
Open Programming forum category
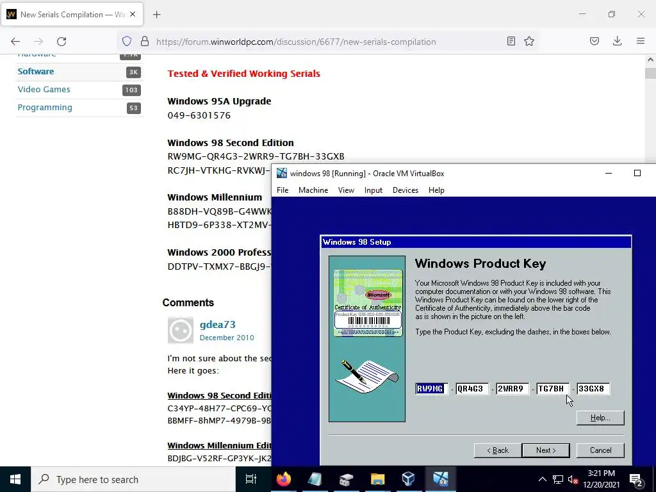[45, 107]
